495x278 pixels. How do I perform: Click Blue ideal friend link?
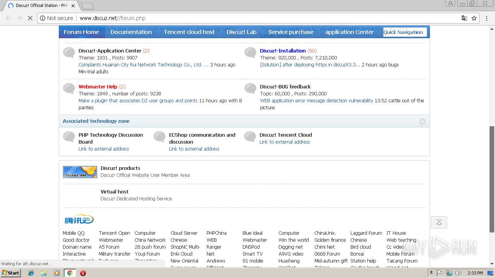253,233
